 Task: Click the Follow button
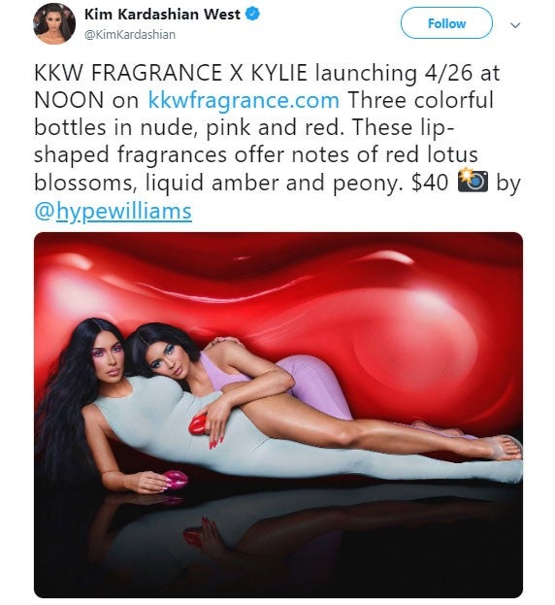tap(446, 23)
